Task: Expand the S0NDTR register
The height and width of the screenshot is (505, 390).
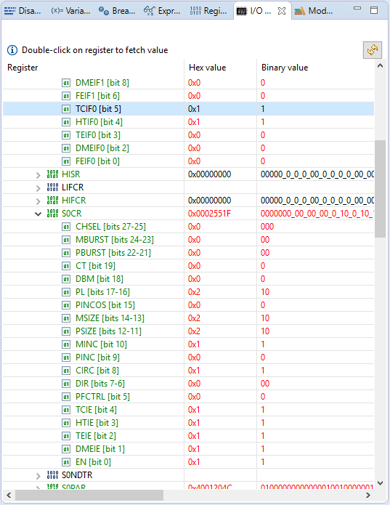Action: [38, 476]
